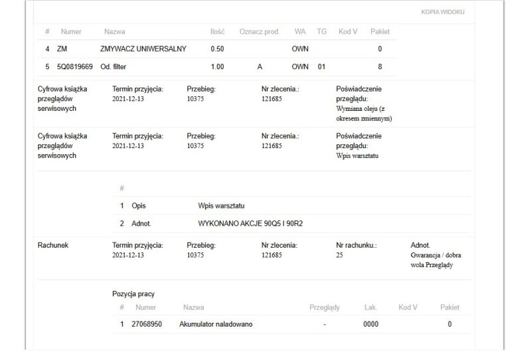The height and width of the screenshot is (352, 531).
Task: Click the Kod V header in parts table
Action: (348, 31)
